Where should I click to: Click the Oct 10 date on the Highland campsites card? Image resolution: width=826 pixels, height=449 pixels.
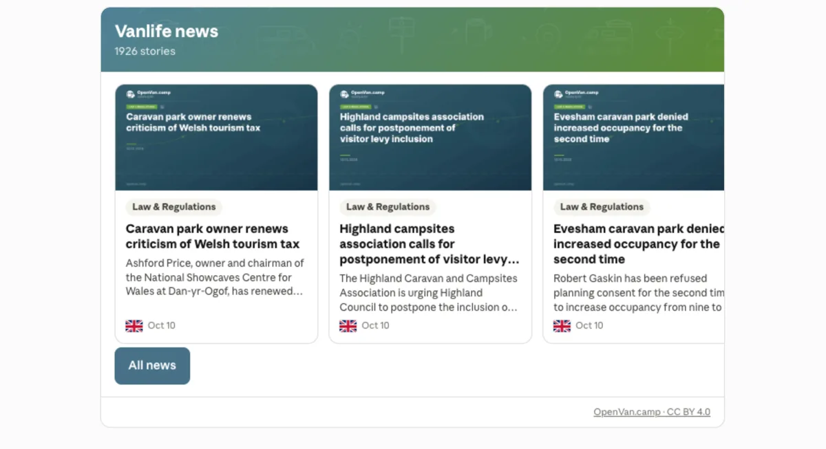pos(376,325)
